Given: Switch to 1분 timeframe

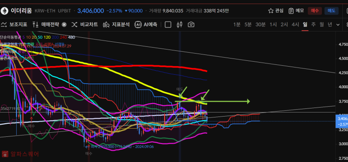Looking at the screenshot, I should point(237,24).
